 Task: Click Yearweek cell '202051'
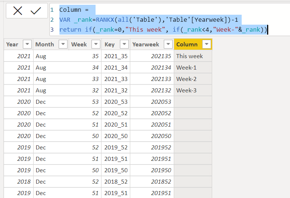pos(152,124)
